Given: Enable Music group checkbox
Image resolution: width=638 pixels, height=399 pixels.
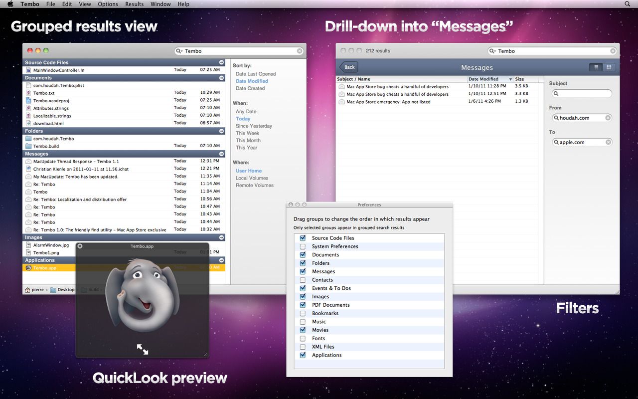Looking at the screenshot, I should (303, 322).
